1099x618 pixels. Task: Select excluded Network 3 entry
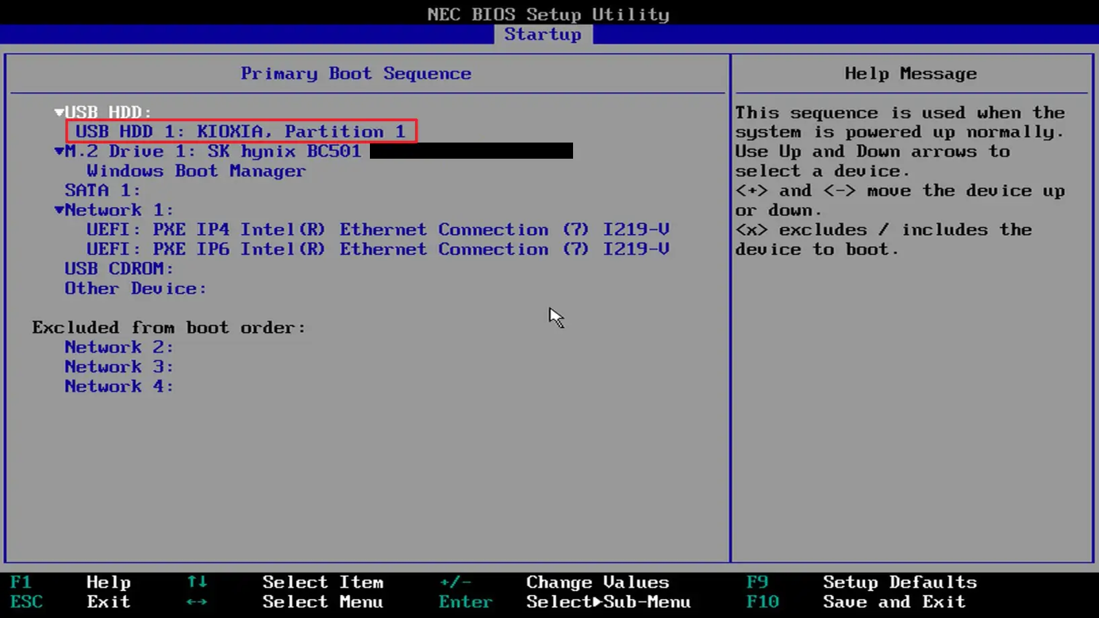point(119,366)
